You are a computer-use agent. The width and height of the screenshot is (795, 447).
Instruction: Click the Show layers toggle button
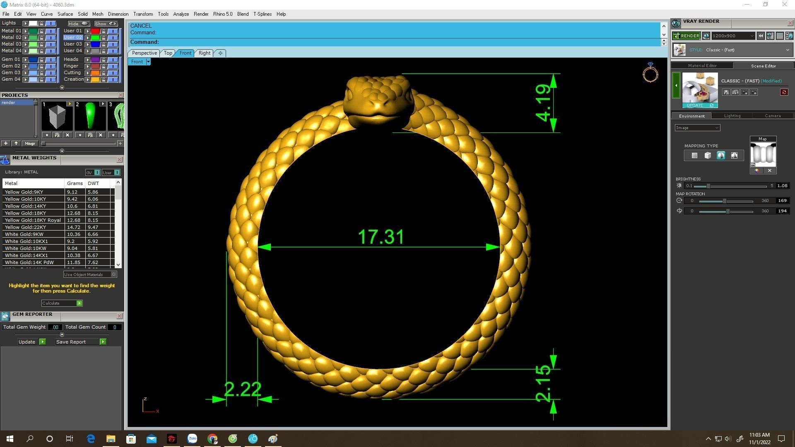click(106, 24)
